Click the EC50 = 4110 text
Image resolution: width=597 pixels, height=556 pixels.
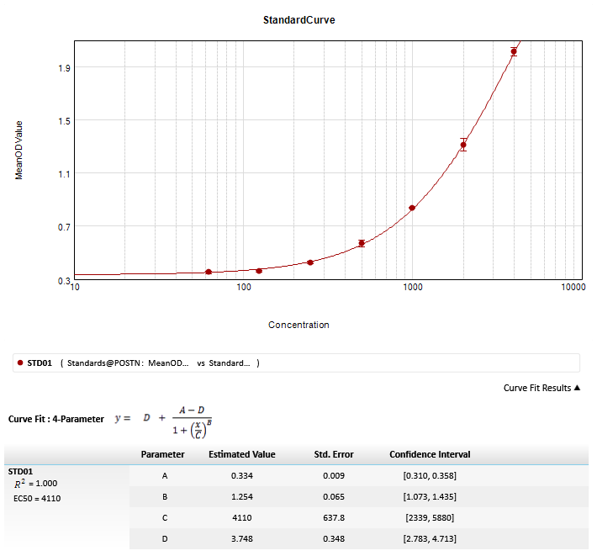37,498
